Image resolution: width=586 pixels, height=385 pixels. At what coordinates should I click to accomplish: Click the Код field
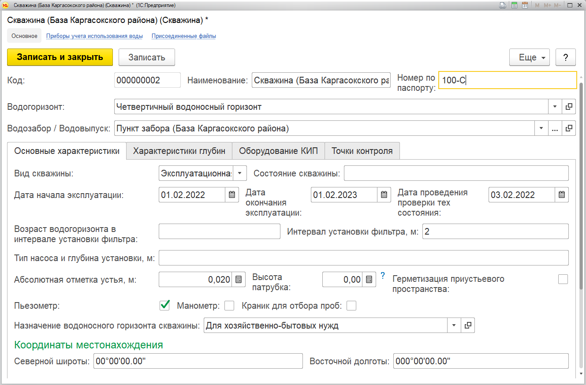tap(147, 80)
